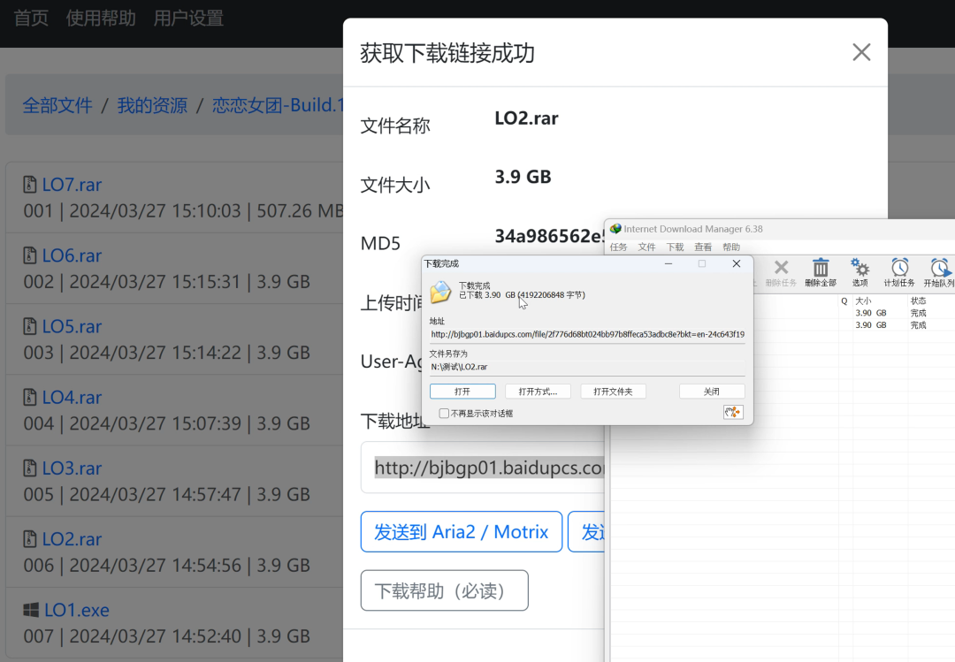The height and width of the screenshot is (662, 955).
Task: Open LO2.rar file link in list
Action: pos(72,540)
